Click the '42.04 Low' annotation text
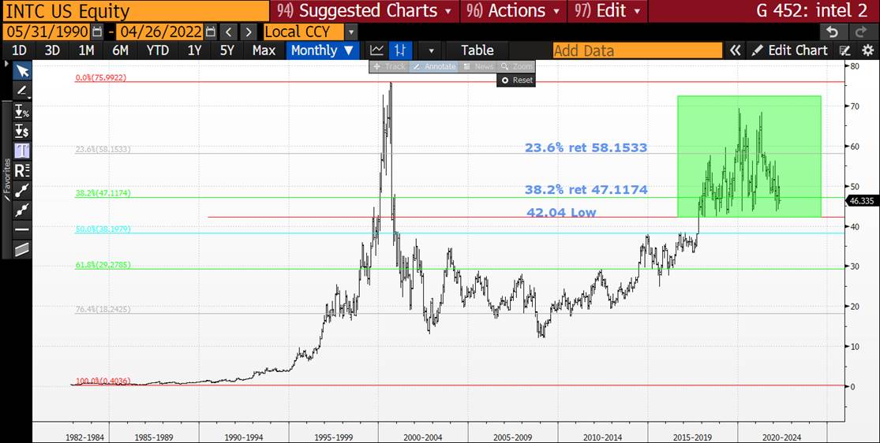This screenshot has height=443, width=880. pos(561,213)
